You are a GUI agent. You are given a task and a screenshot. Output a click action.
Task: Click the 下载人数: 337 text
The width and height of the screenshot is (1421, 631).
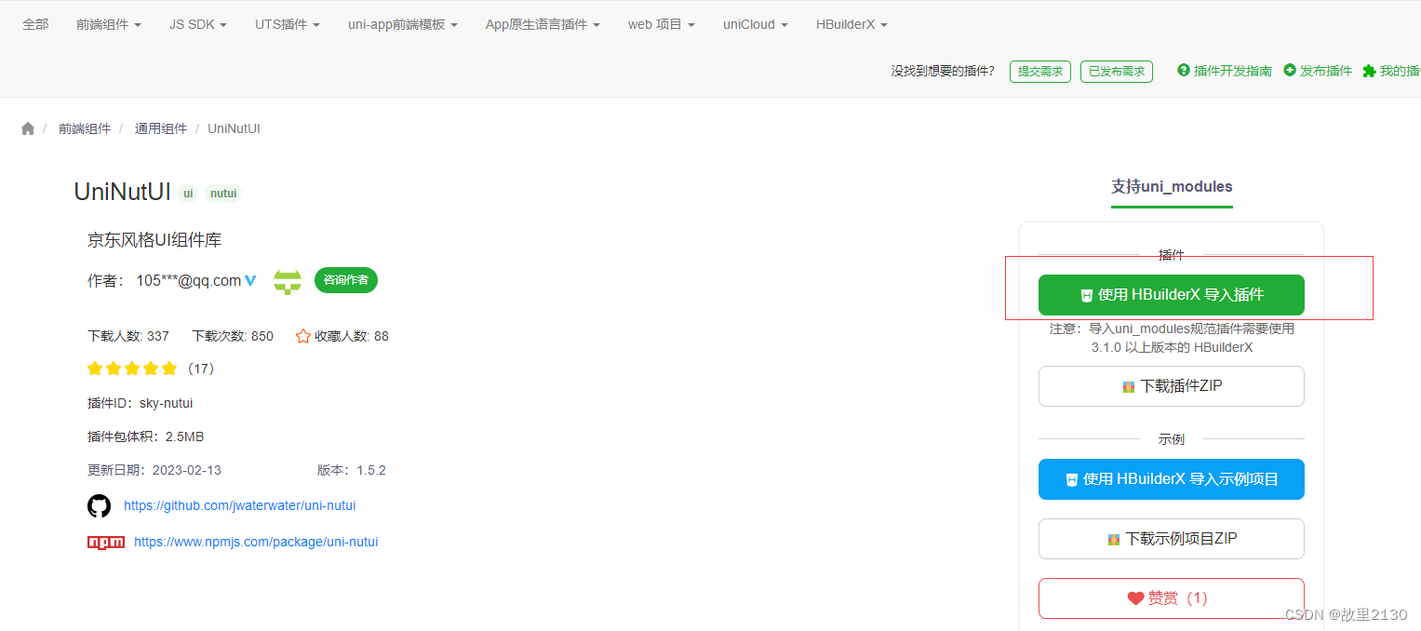click(x=128, y=336)
